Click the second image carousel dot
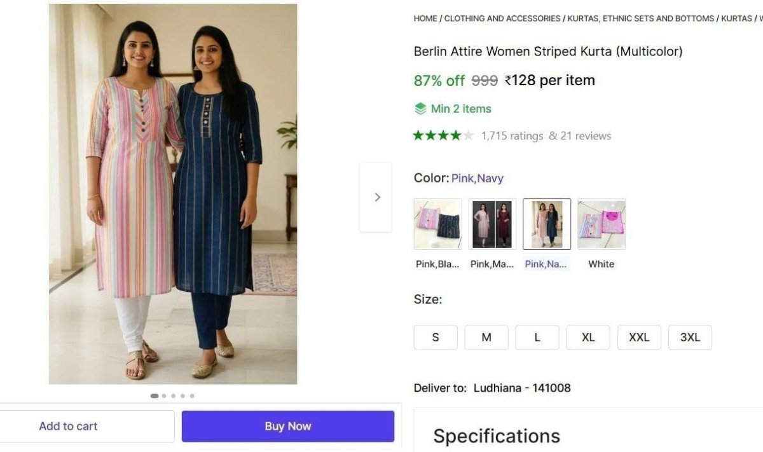Screen dimensions: 763x452 click(163, 395)
